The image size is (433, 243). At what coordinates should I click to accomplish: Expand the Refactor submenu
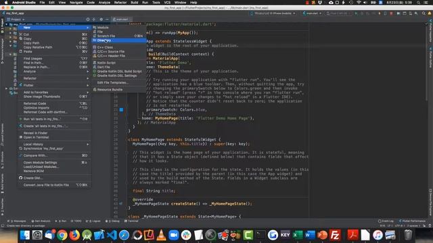tap(54, 78)
